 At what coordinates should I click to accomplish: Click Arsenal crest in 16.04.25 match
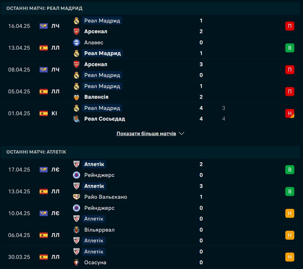coord(76,31)
